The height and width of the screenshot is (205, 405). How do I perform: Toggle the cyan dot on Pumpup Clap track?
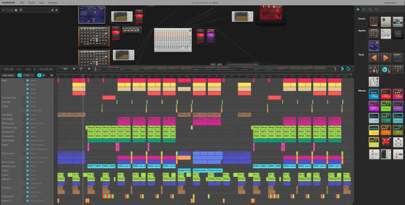[x=28, y=97]
